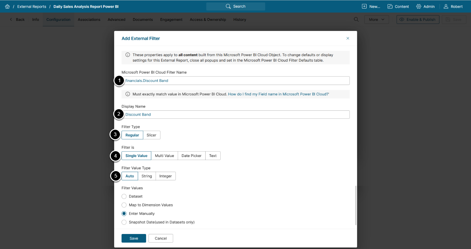Click the magnifier icon in top search bar

[x=228, y=6]
